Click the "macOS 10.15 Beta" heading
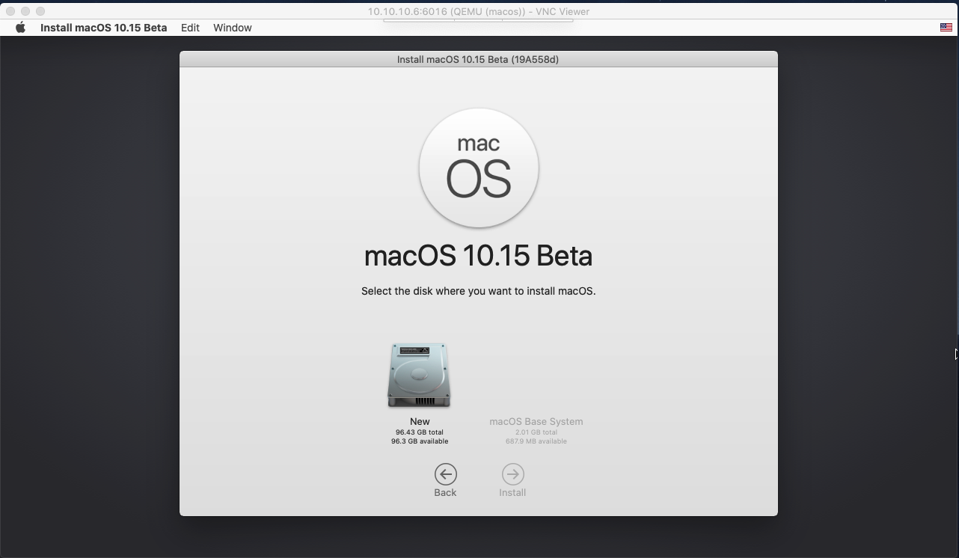959x558 pixels. (x=479, y=256)
